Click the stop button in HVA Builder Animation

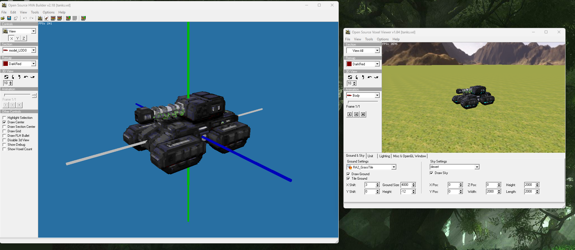pos(19,105)
